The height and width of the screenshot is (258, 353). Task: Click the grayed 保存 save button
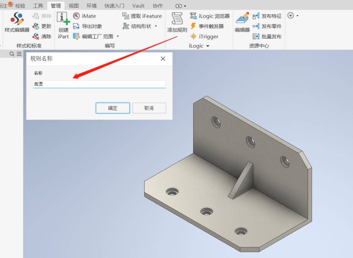coord(42,16)
